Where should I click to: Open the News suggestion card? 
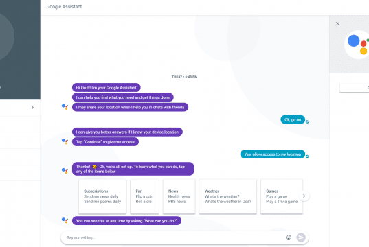tap(179, 196)
